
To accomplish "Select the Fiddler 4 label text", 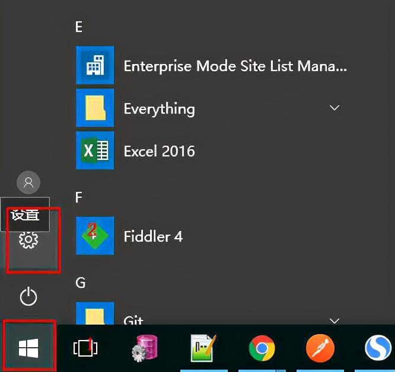I will 153,236.
